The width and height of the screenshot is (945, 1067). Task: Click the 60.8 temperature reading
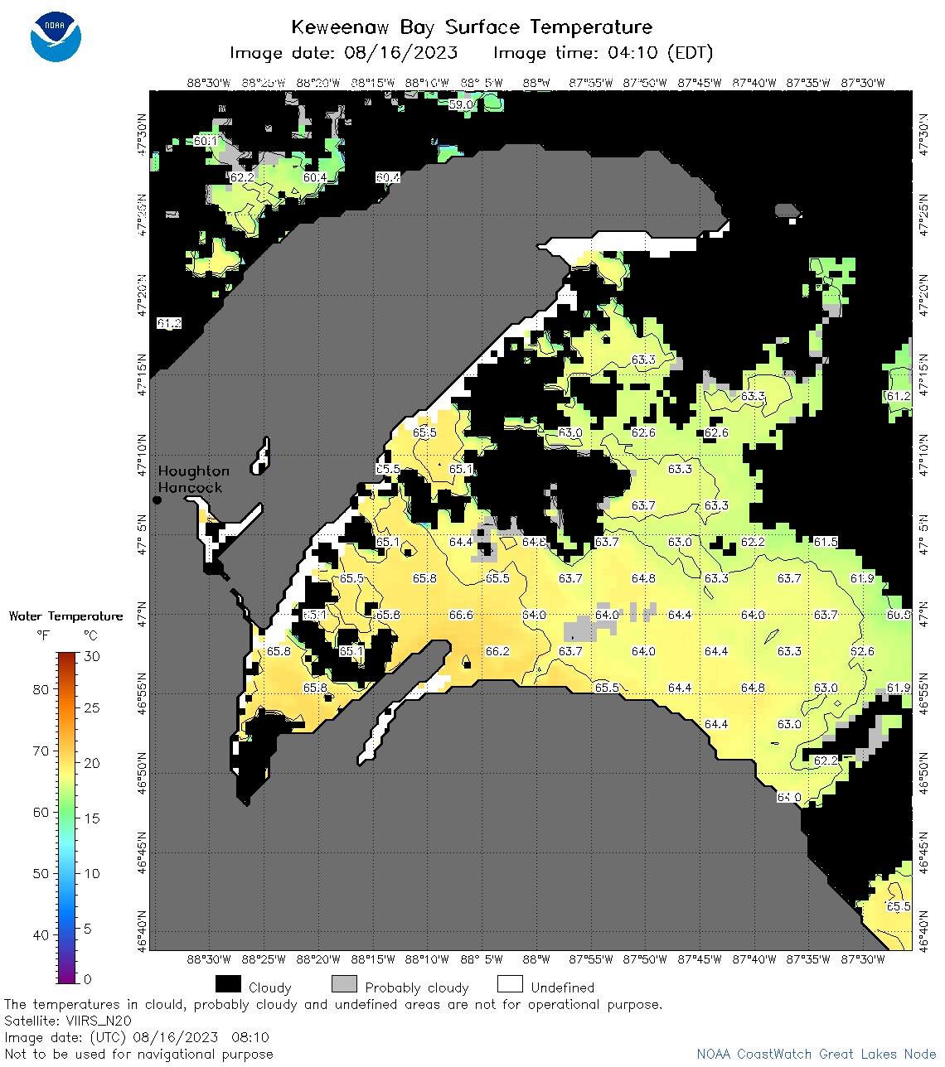coord(899,615)
